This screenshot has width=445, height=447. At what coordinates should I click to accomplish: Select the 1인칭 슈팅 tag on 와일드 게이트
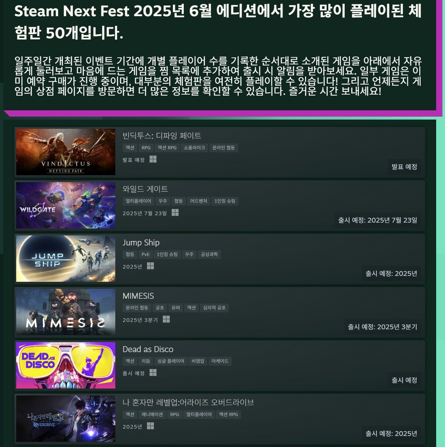225,201
